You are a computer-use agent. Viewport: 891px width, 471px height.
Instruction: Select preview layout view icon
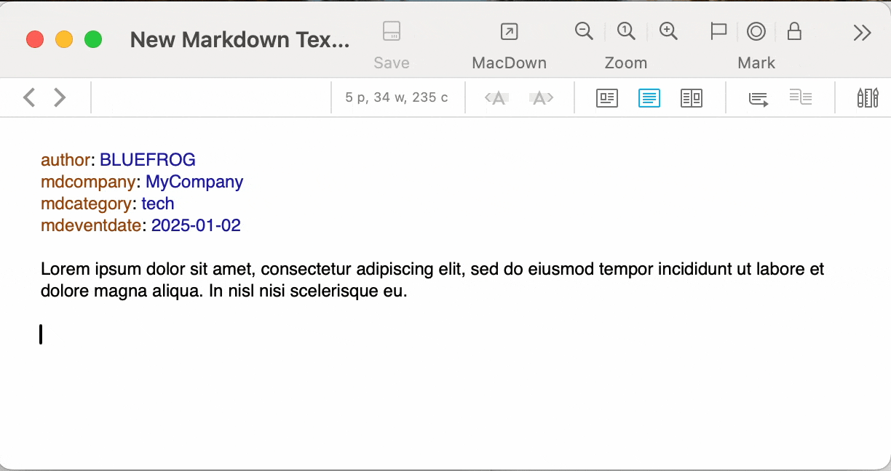click(607, 98)
